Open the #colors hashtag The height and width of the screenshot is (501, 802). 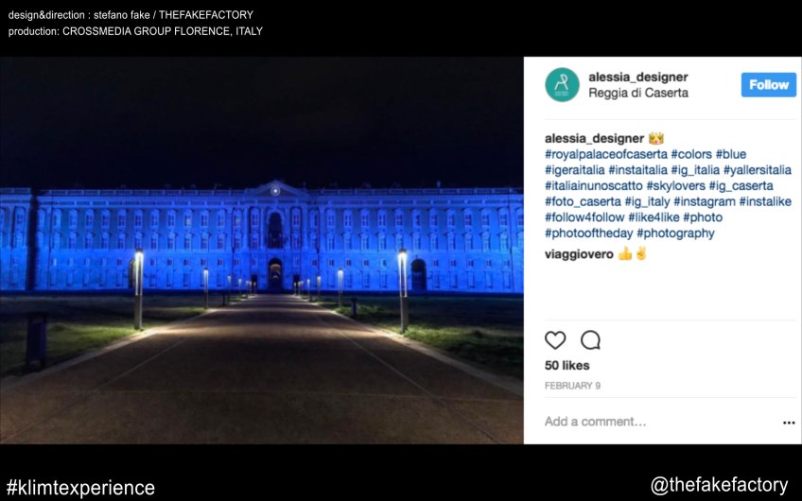click(x=691, y=154)
